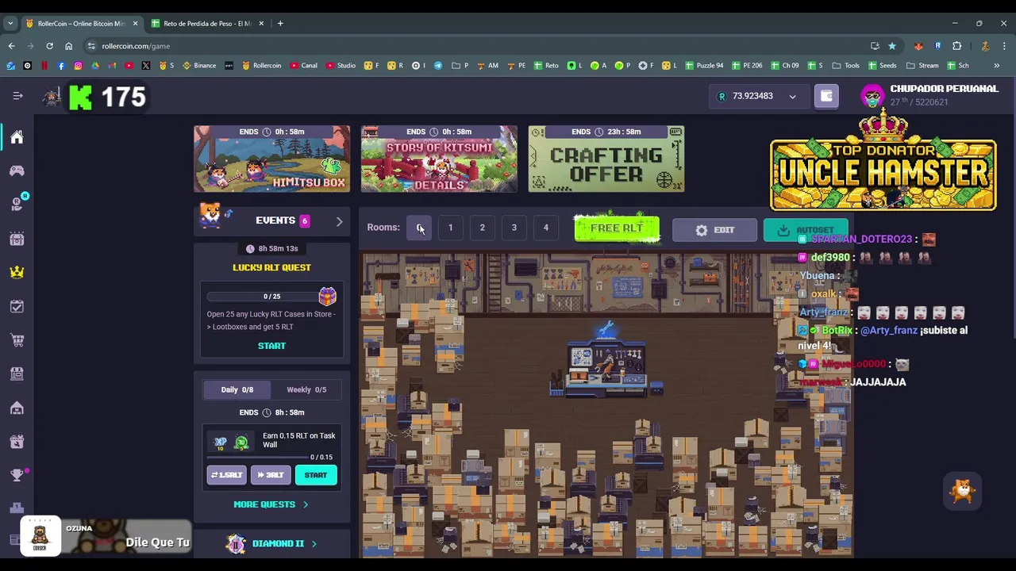Open the Rollercoin bookmark
The image size is (1016, 571).
tap(261, 65)
